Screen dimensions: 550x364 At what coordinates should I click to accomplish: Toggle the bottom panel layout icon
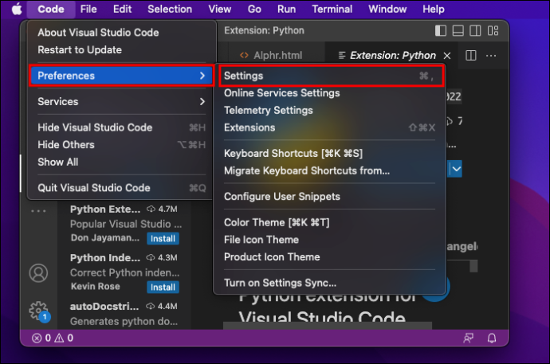tap(458, 30)
